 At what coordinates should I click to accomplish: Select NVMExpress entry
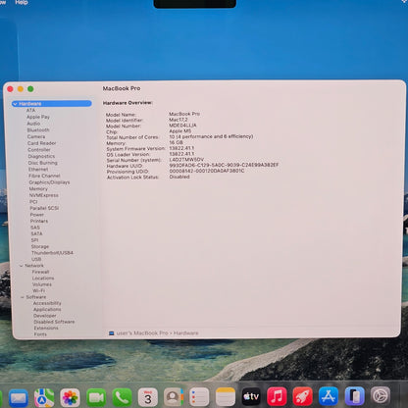pos(44,195)
